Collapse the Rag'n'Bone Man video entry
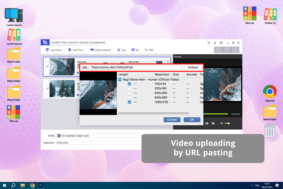Viewport: 283px width, 189px height. [x=120, y=80]
